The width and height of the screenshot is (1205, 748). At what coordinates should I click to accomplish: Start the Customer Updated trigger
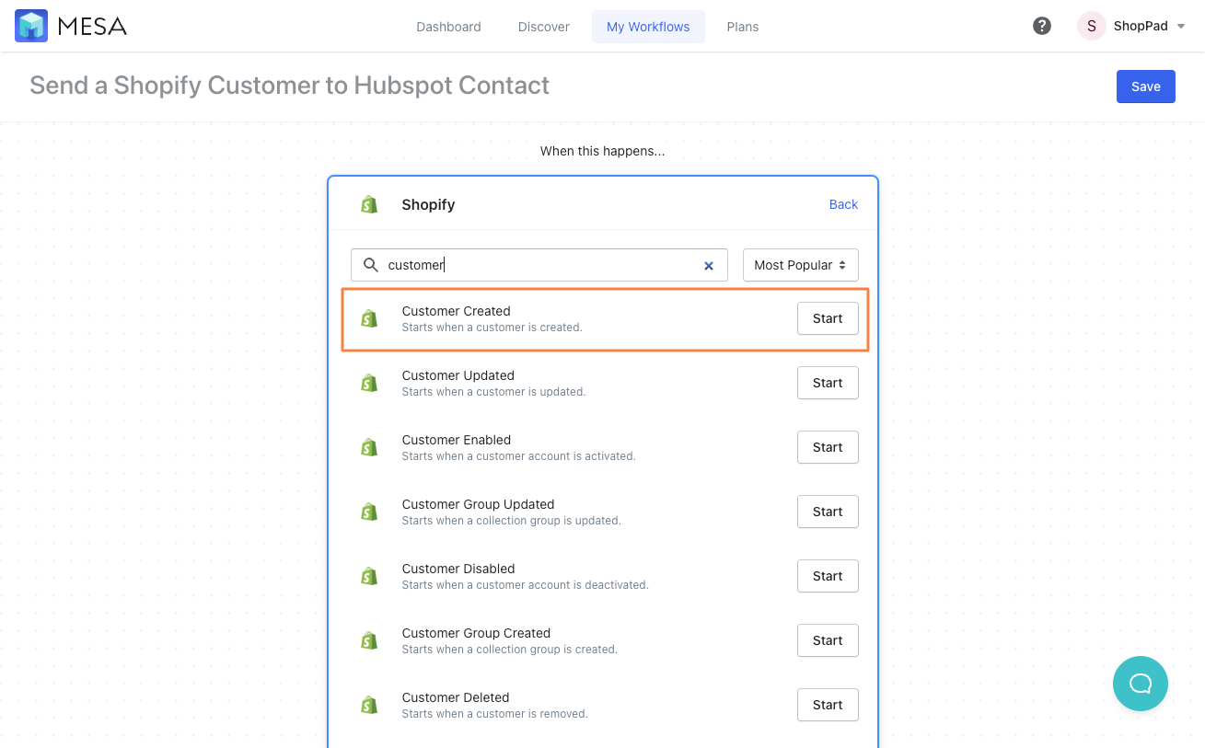[x=828, y=383]
